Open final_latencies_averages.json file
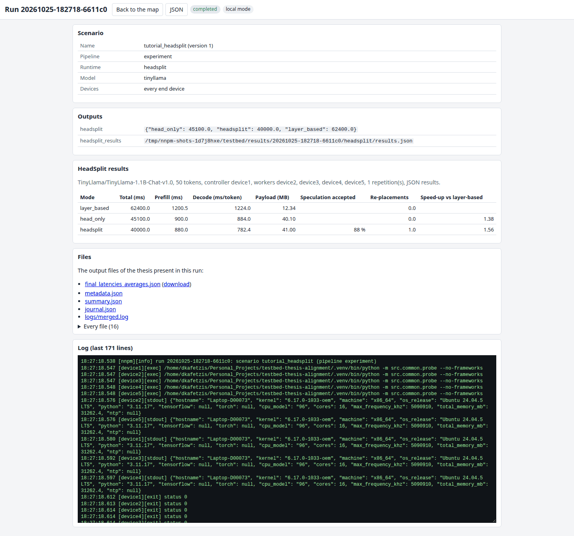The width and height of the screenshot is (574, 536). pos(122,284)
